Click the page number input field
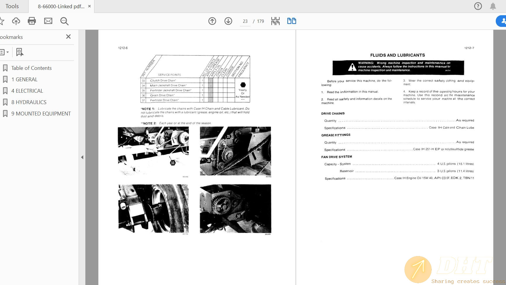506x285 pixels. point(245,21)
